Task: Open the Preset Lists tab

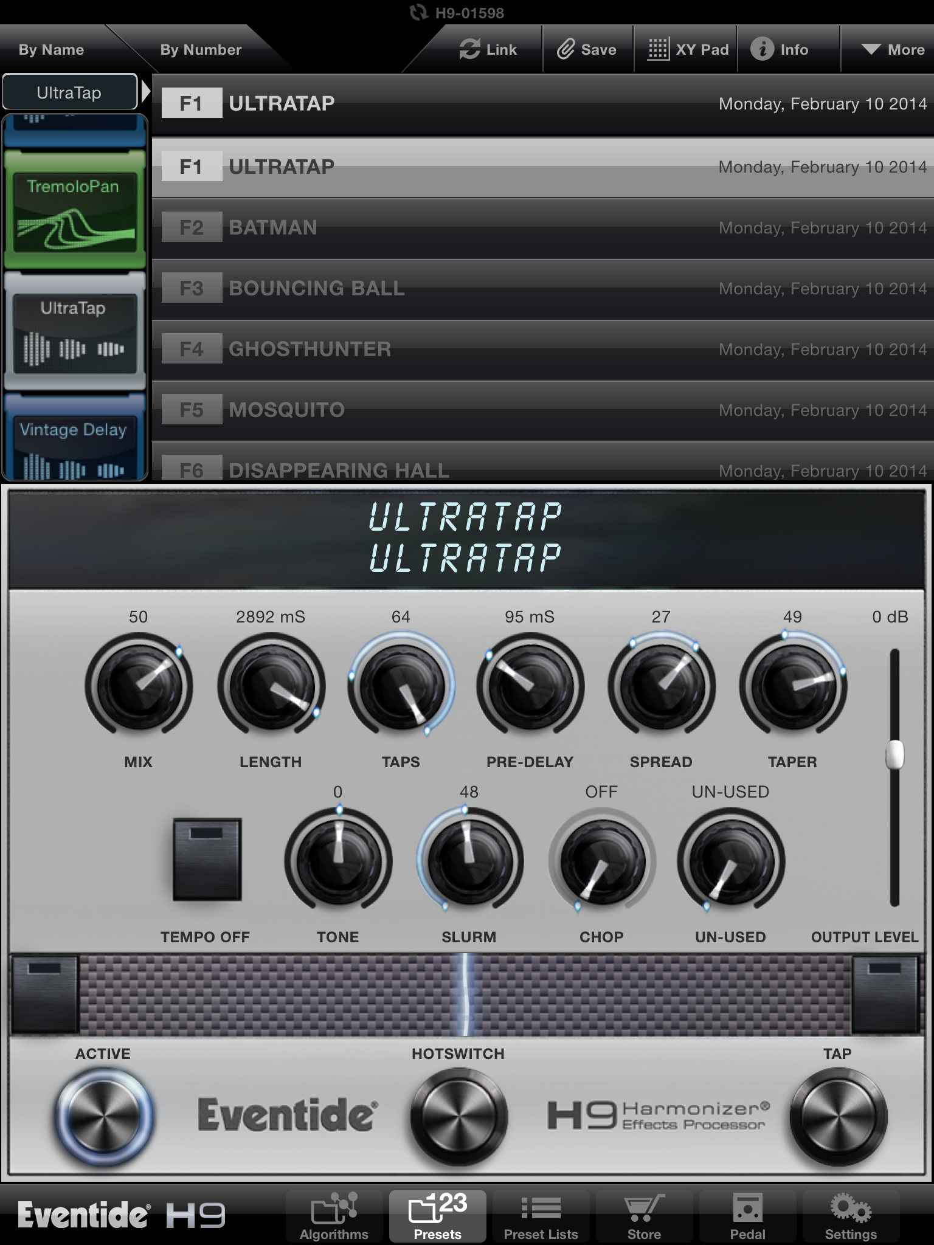Action: [x=541, y=1216]
